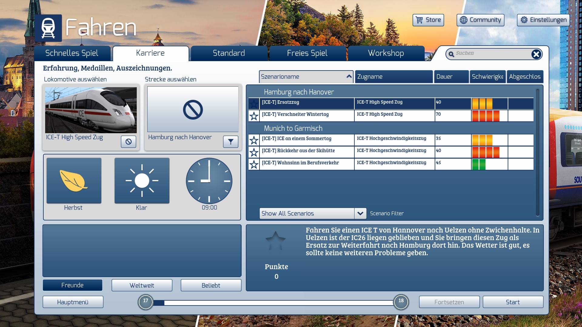This screenshot has width=582, height=327.
Task: Click the 09:00 clock face
Action: pos(209,181)
